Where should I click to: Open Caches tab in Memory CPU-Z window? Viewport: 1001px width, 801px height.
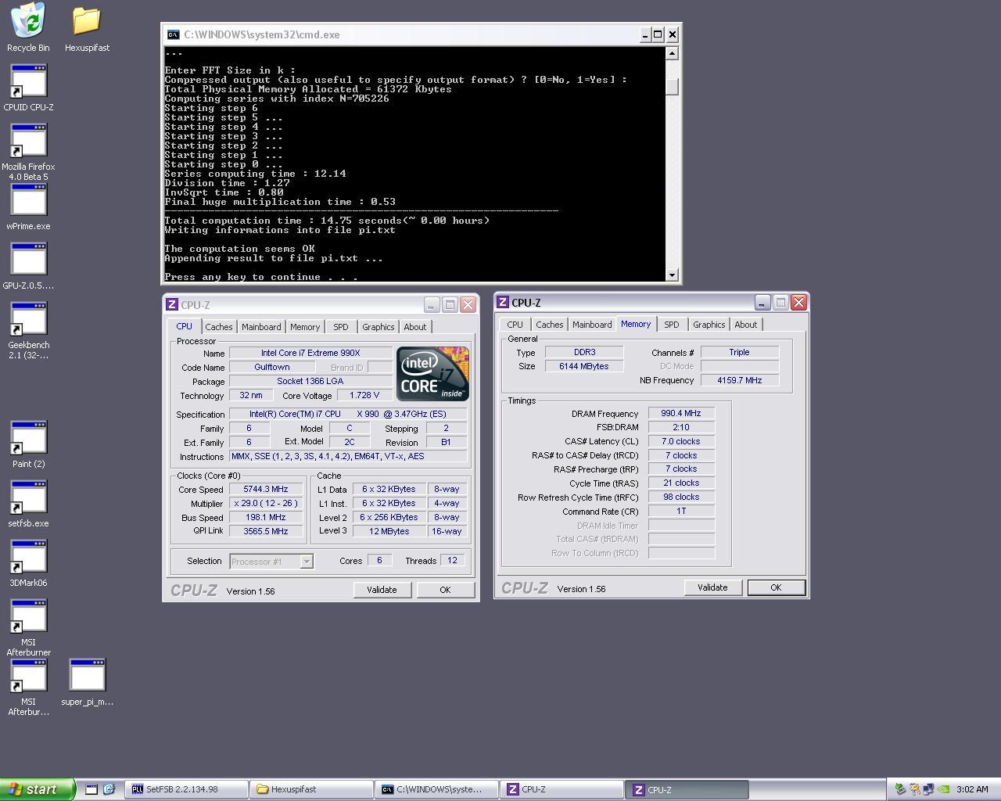[x=549, y=325]
